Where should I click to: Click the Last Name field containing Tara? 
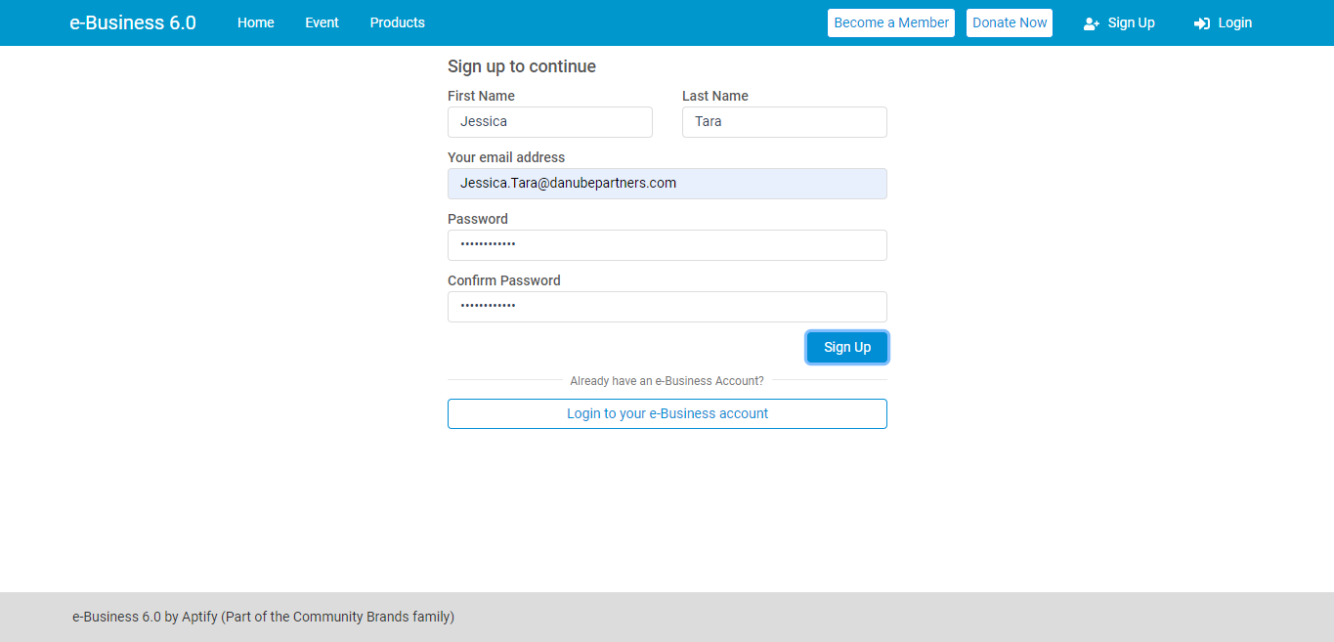785,122
